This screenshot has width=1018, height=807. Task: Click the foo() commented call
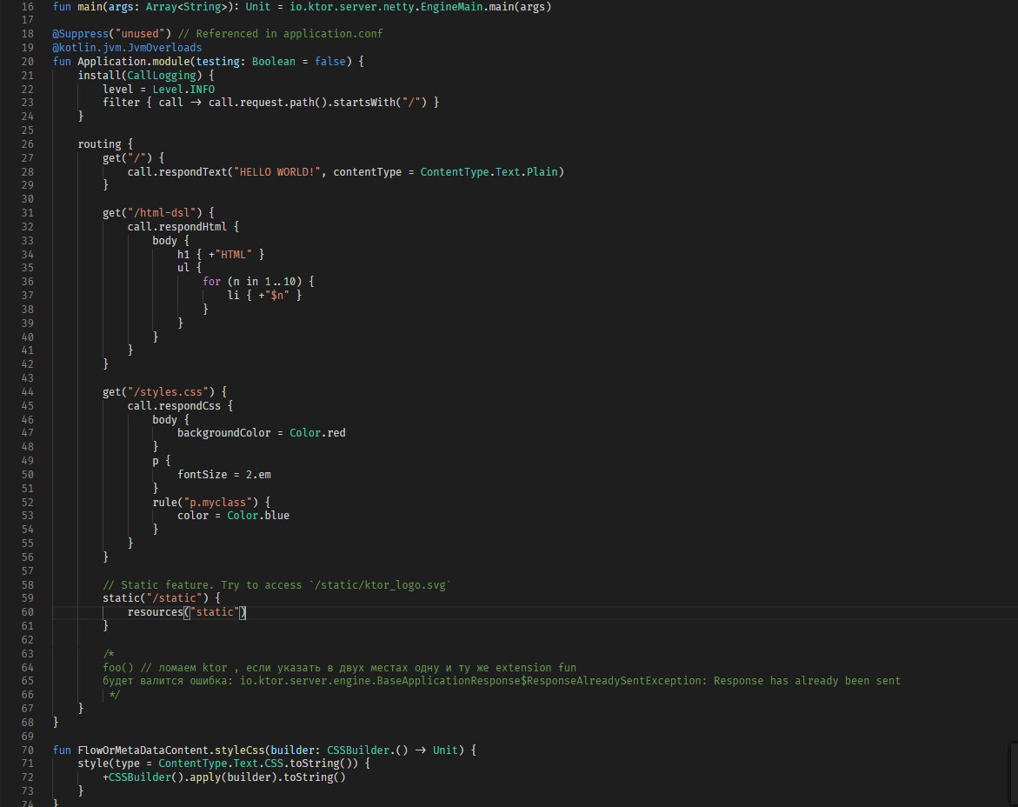pos(118,668)
